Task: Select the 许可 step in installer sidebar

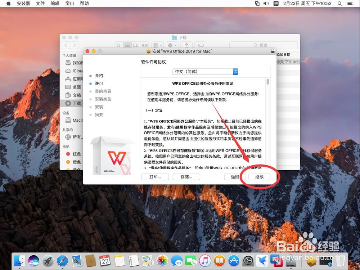Action: click(99, 84)
